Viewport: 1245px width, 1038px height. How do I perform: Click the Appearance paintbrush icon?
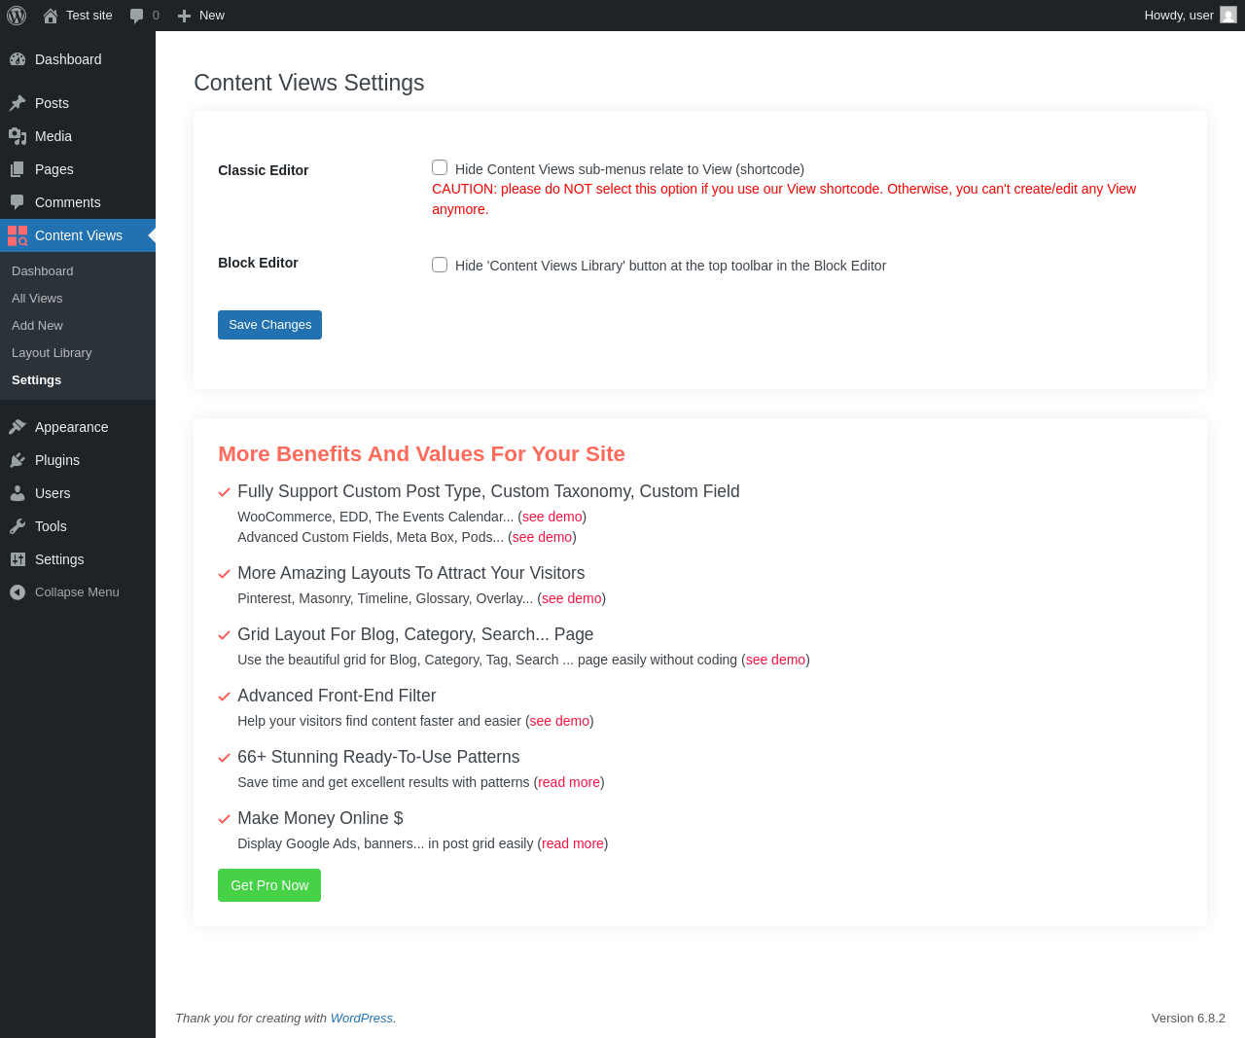(x=18, y=427)
